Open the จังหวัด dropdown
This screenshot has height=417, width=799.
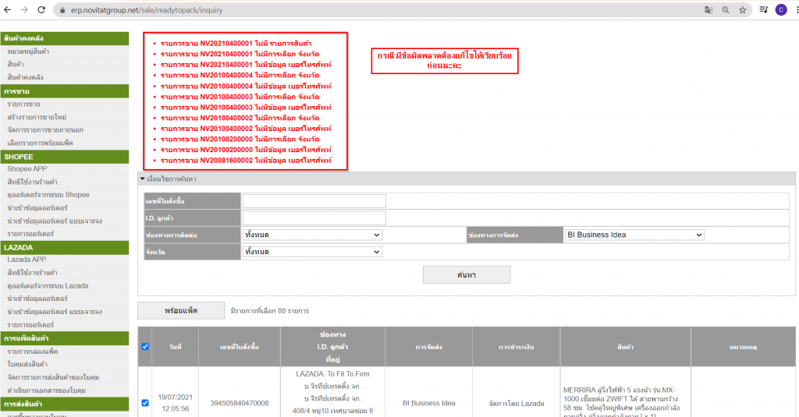tap(312, 252)
